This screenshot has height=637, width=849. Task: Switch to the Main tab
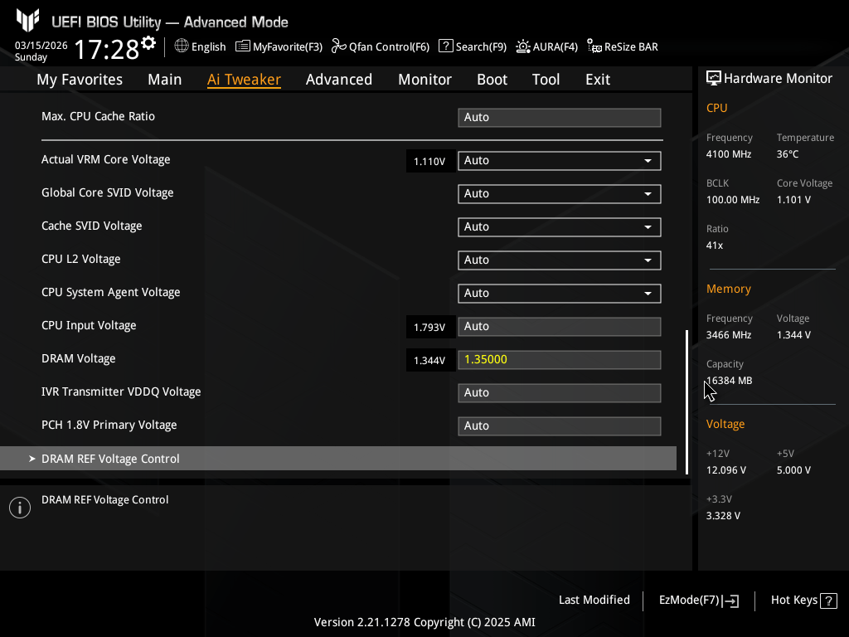pos(165,80)
